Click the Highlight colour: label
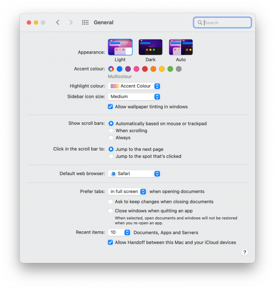Screen dimensions: 275x289 [87, 86]
